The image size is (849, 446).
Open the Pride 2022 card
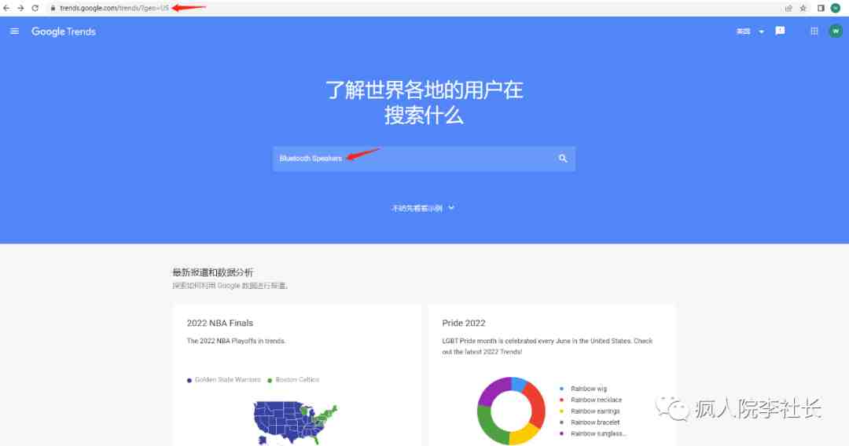551,375
